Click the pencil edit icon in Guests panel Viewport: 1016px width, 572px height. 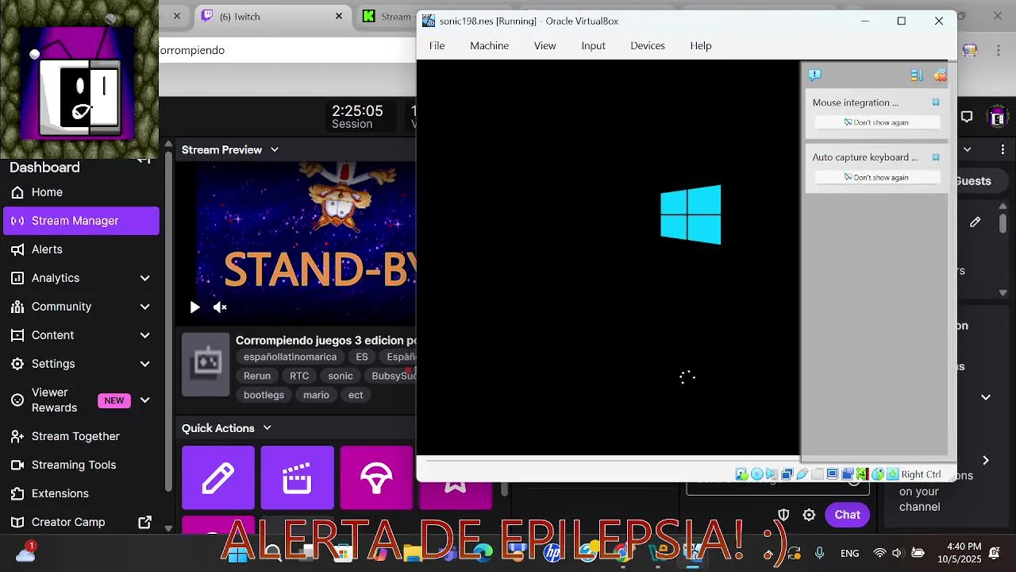pos(975,222)
